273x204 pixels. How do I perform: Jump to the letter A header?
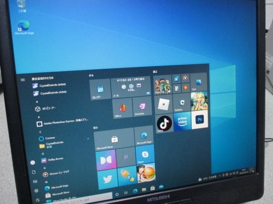click(39, 117)
